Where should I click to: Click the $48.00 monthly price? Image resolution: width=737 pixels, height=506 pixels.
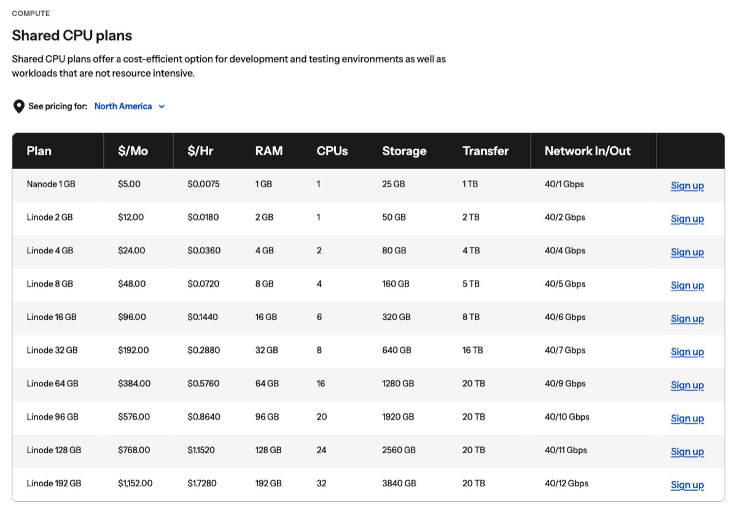tap(132, 284)
